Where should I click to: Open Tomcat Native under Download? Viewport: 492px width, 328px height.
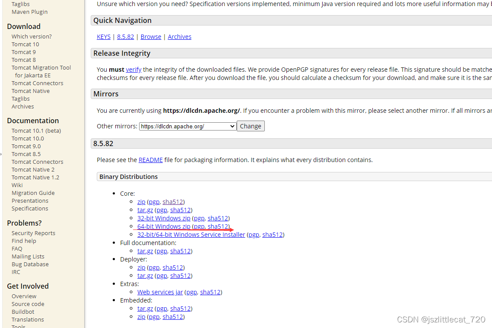pyautogui.click(x=30, y=91)
